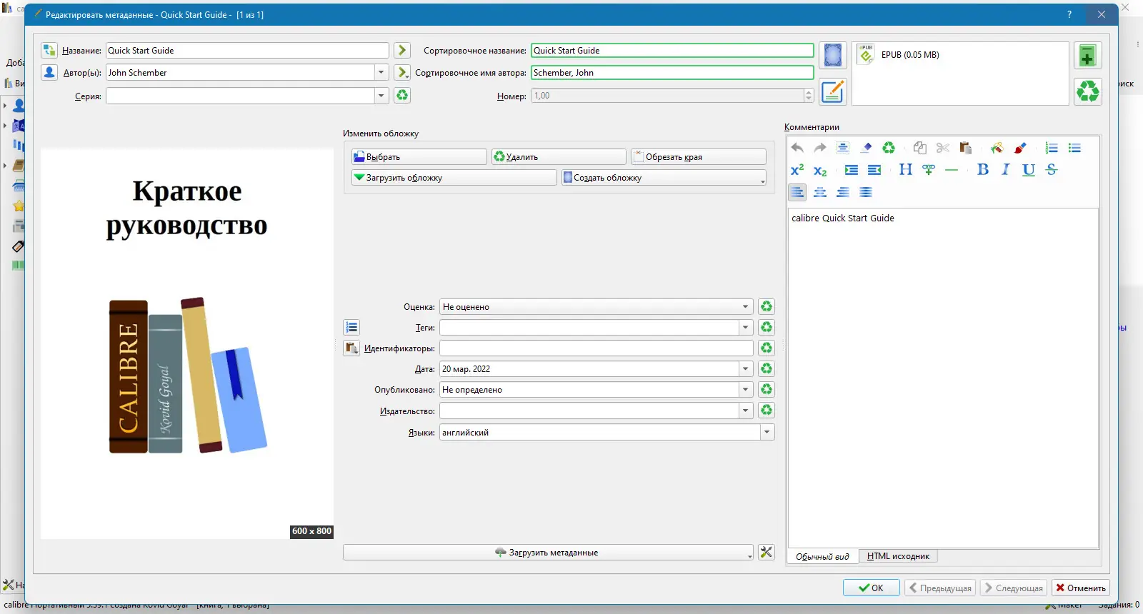Image resolution: width=1143 pixels, height=614 pixels.
Task: Clear Опубликовано date with recycle icon
Action: [767, 389]
